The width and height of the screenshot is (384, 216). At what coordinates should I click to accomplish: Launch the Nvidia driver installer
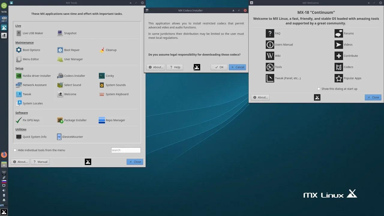pyautogui.click(x=37, y=76)
